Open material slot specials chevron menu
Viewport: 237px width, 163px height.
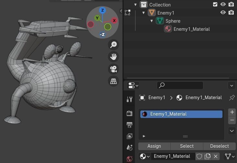click(x=232, y=131)
